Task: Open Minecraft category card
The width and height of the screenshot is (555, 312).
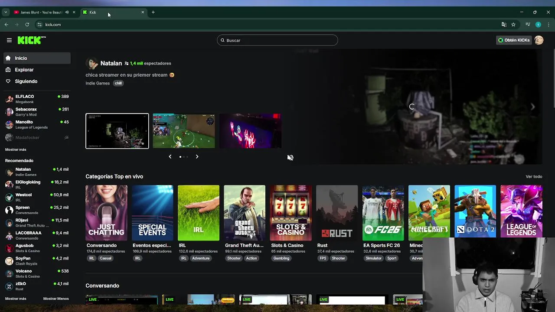Action: pyautogui.click(x=429, y=211)
